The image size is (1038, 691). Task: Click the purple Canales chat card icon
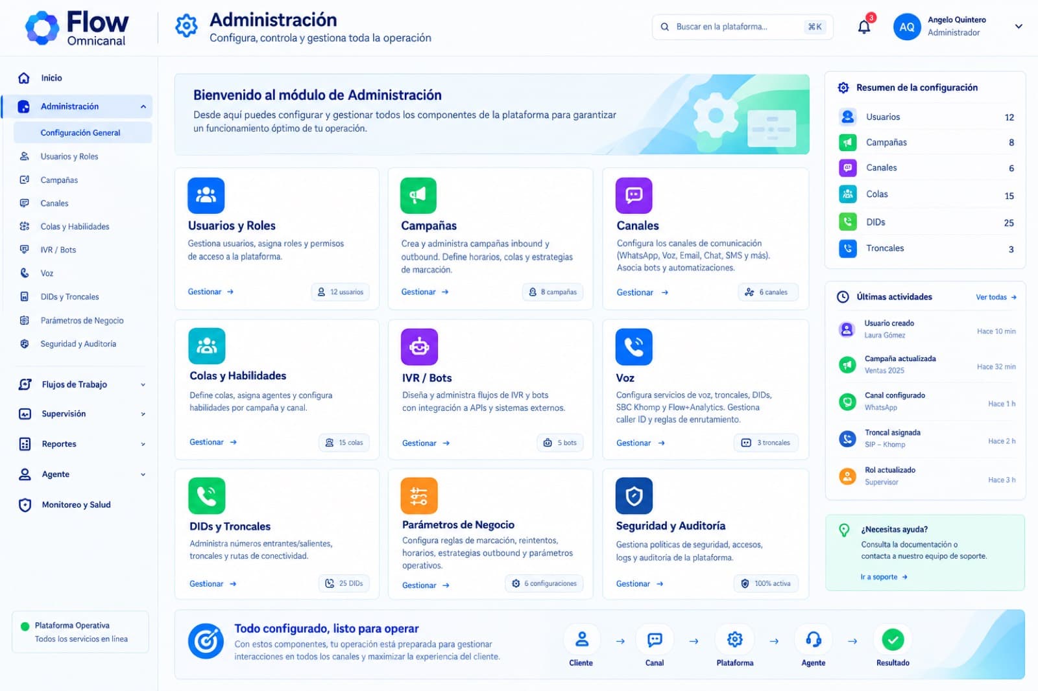pyautogui.click(x=634, y=195)
